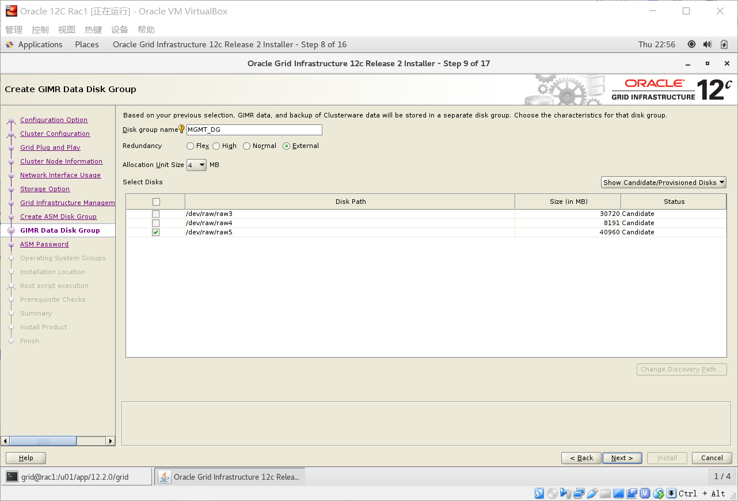This screenshot has height=501, width=738.
Task: Open the VirtualBox 设备 menu
Action: point(119,29)
